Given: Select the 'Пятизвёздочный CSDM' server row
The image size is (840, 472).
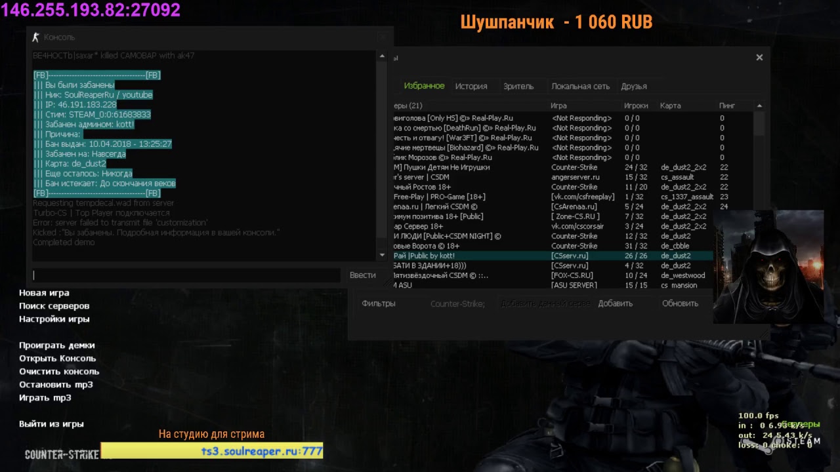Looking at the screenshot, I should tap(553, 275).
